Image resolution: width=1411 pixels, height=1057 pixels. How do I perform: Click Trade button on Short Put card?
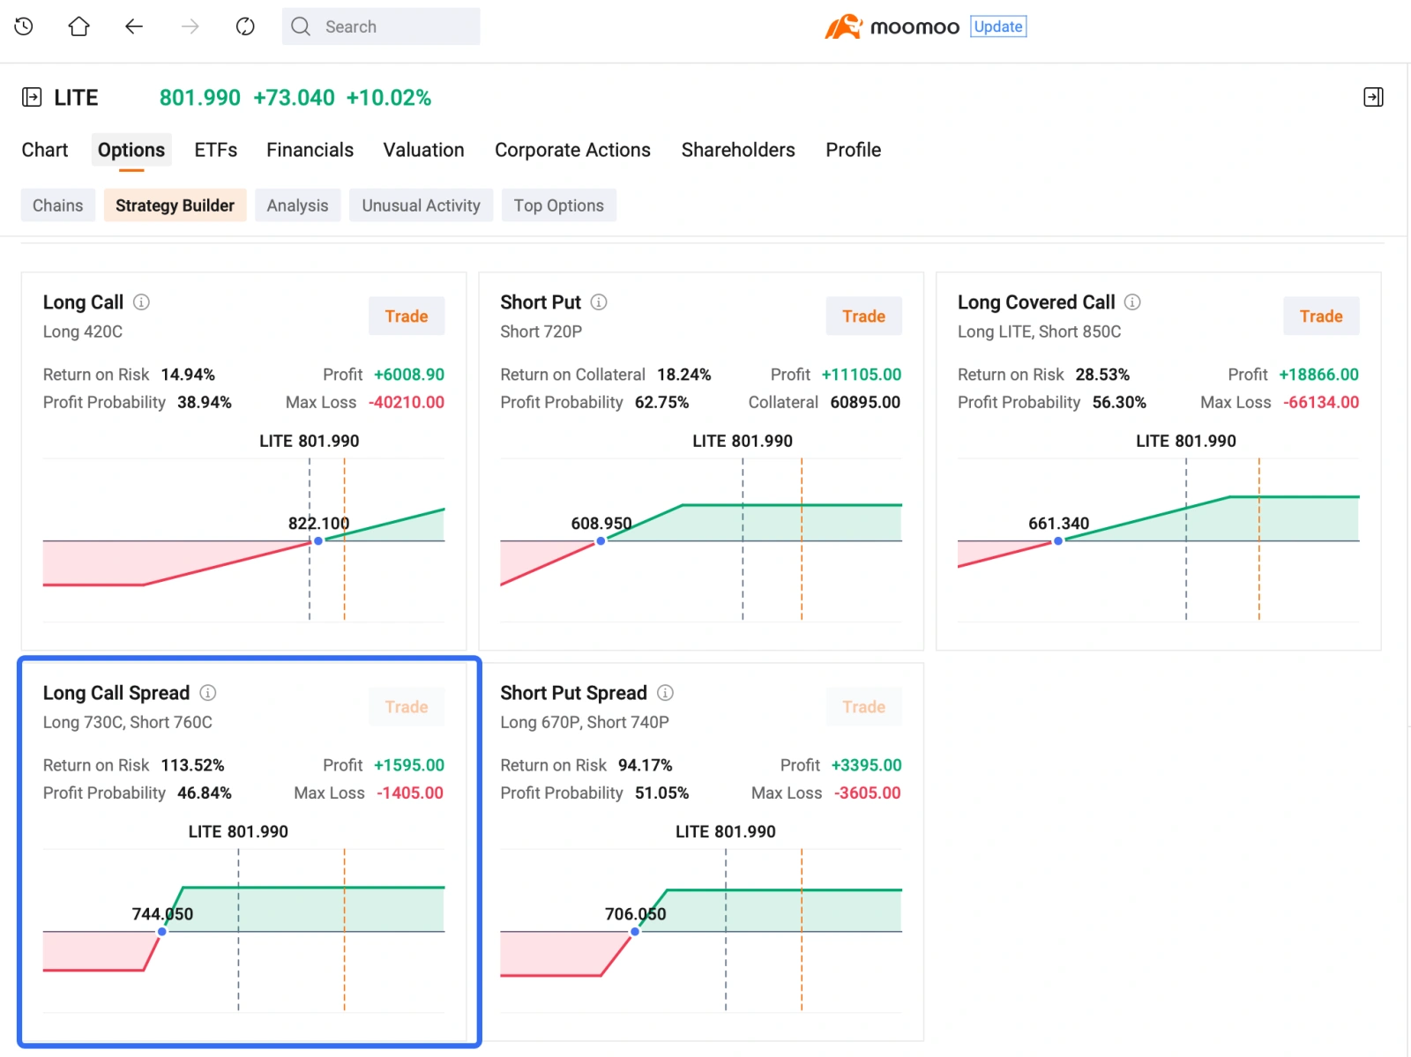pos(863,316)
